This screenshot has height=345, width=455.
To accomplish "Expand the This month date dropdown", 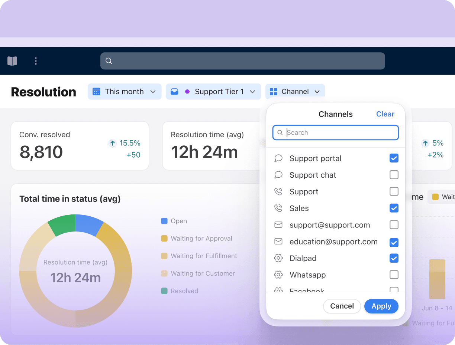I will pyautogui.click(x=153, y=92).
